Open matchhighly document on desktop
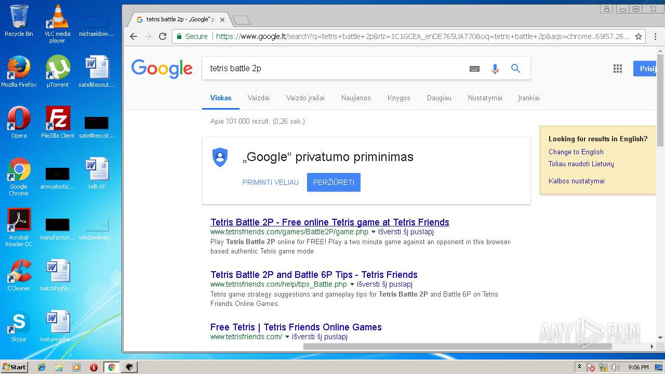665x374 pixels. (x=58, y=275)
